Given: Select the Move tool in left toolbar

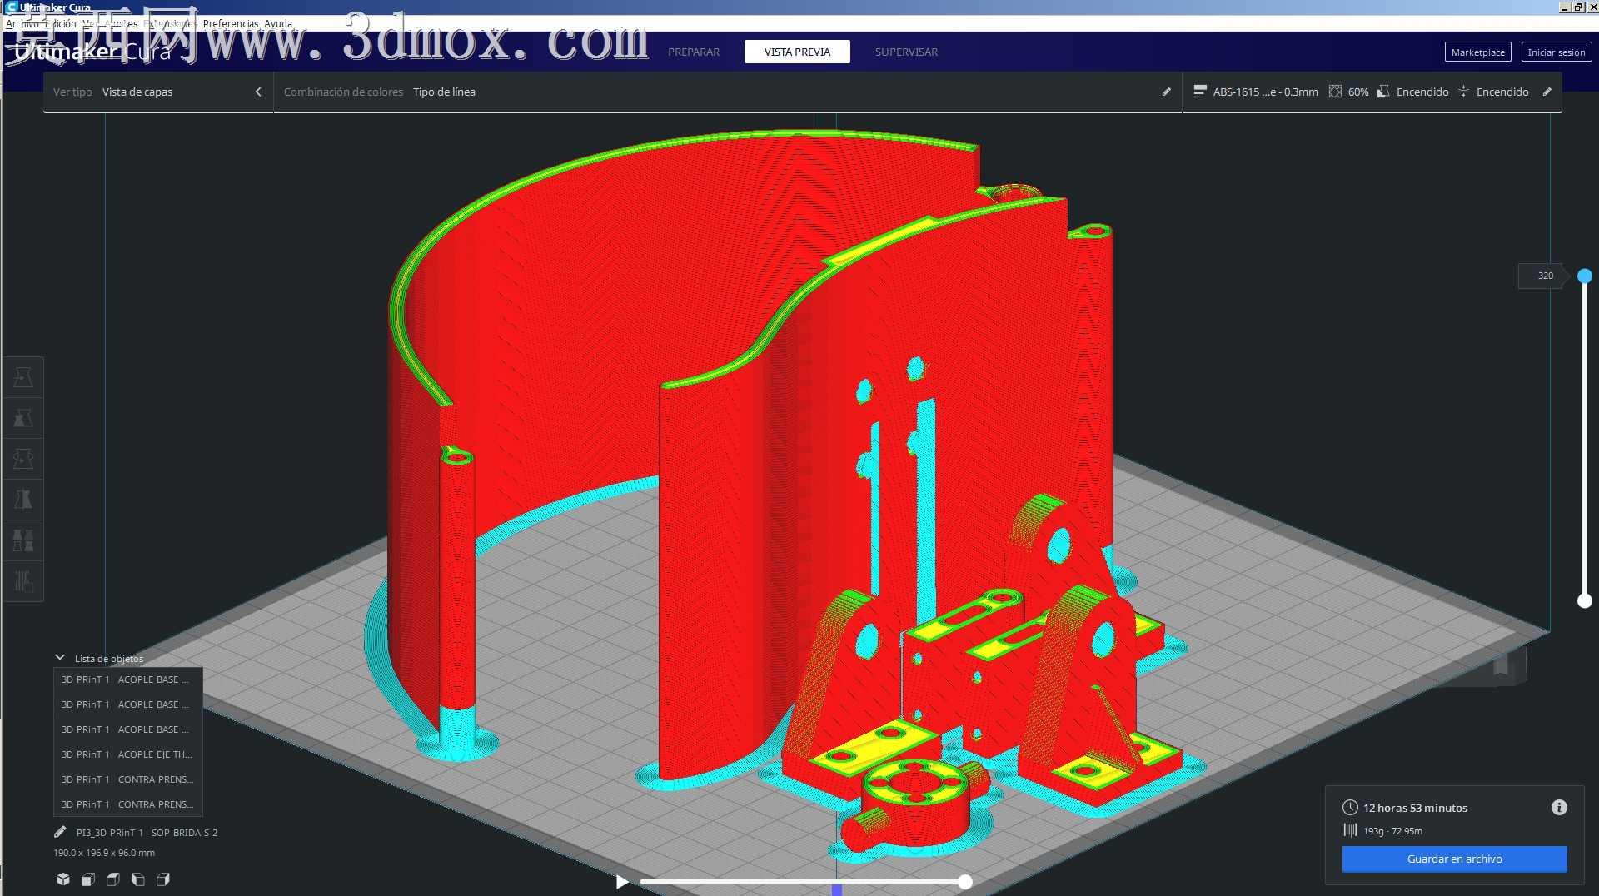Looking at the screenshot, I should click(x=23, y=377).
